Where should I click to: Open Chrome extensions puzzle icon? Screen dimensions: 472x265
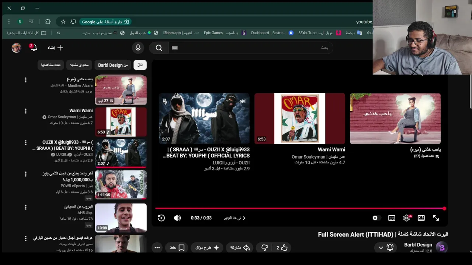(48, 22)
